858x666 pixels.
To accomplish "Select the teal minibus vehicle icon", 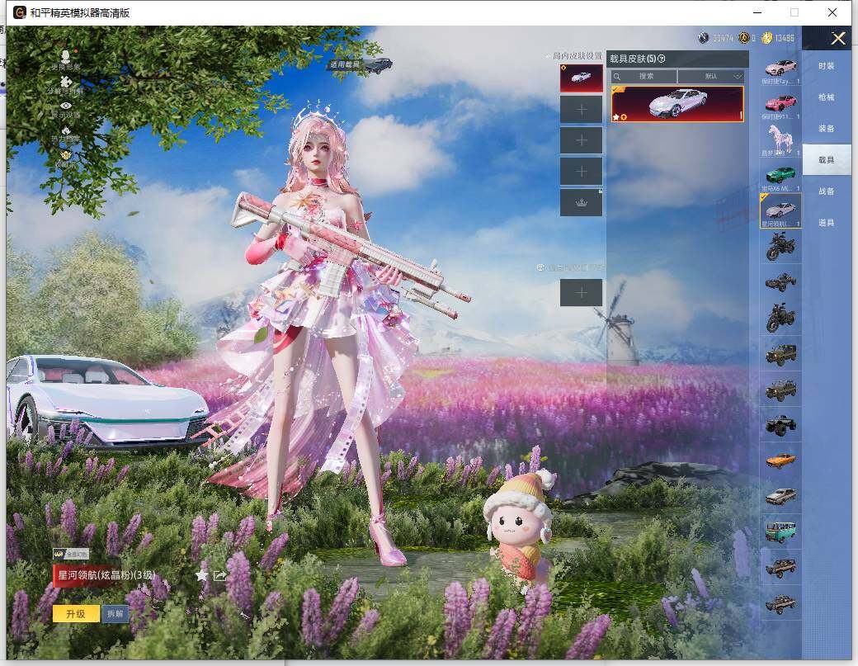I will [780, 532].
